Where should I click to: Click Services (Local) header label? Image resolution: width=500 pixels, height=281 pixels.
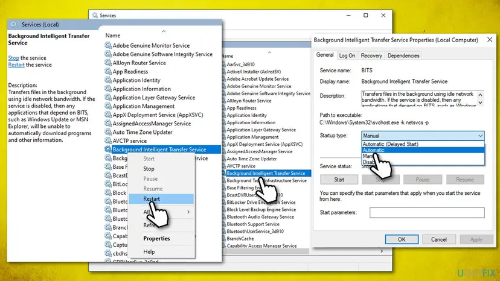[40, 25]
